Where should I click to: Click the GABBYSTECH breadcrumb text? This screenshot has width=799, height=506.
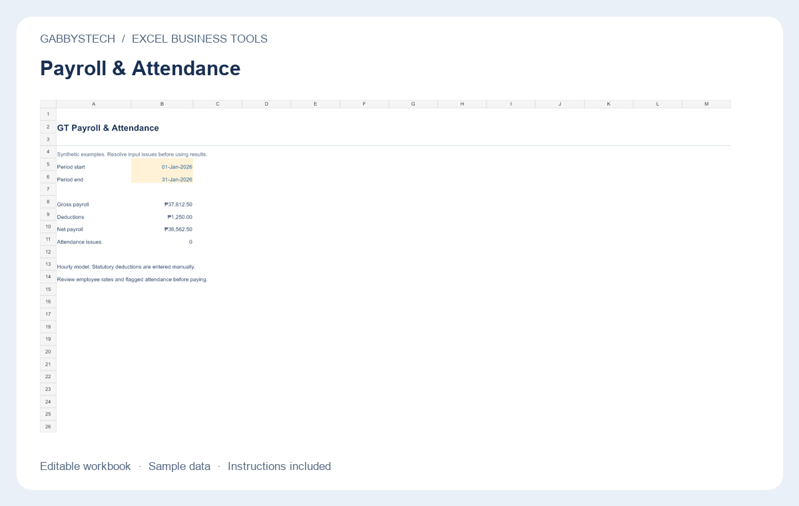coord(78,39)
